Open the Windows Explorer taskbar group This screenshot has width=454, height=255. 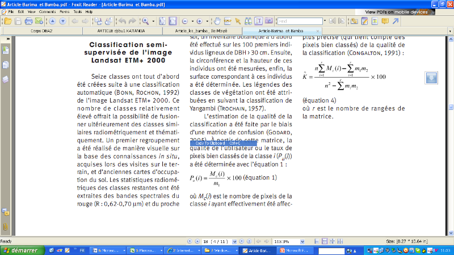221,250
